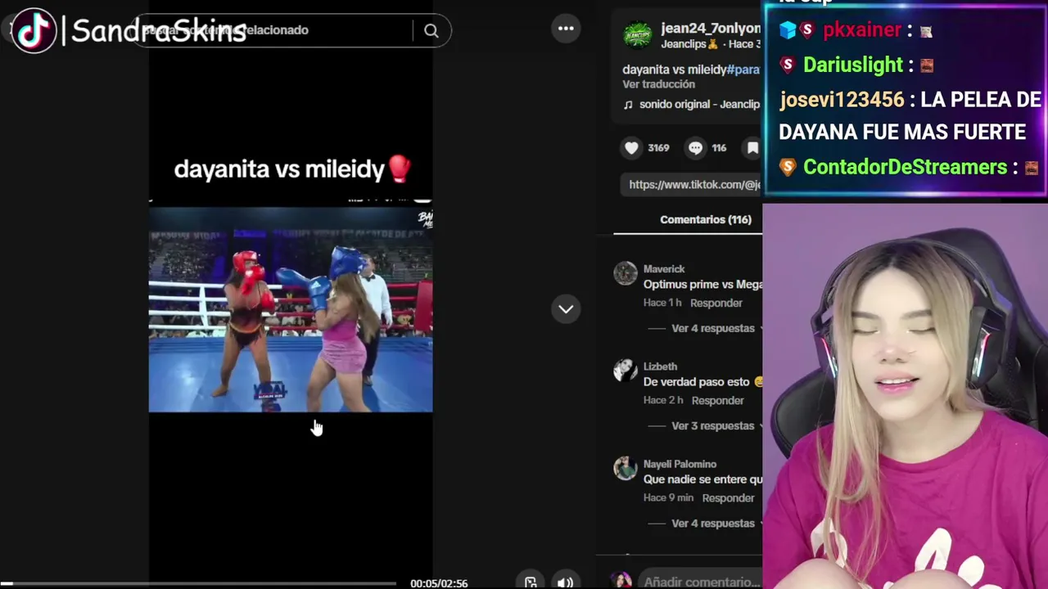Viewport: 1048px width, 589px height.
Task: Click the TikTok logo icon
Action: pyautogui.click(x=34, y=30)
